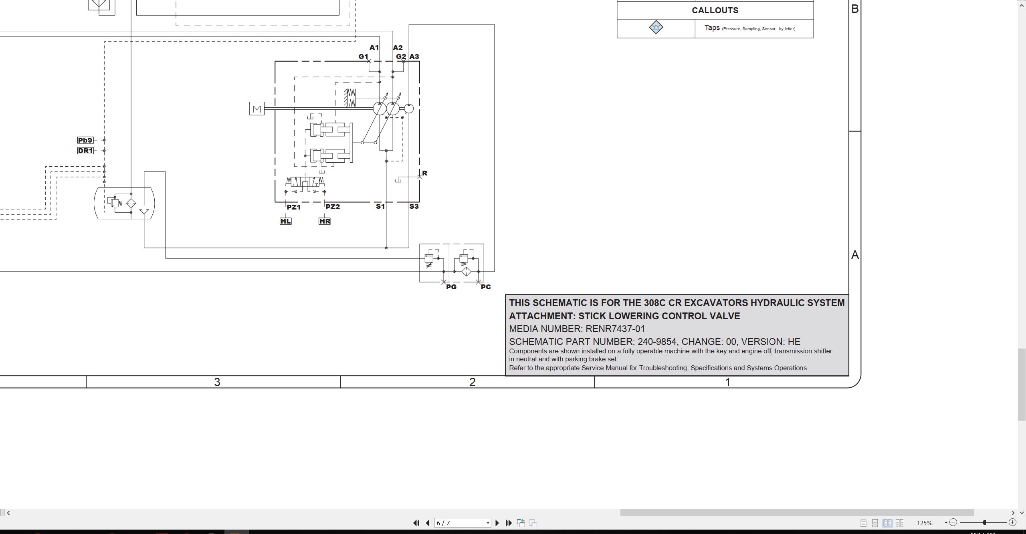Click the SCHEMATIC PART NUMBER line
Viewport: 1026px width, 534px height.
pyautogui.click(x=654, y=342)
